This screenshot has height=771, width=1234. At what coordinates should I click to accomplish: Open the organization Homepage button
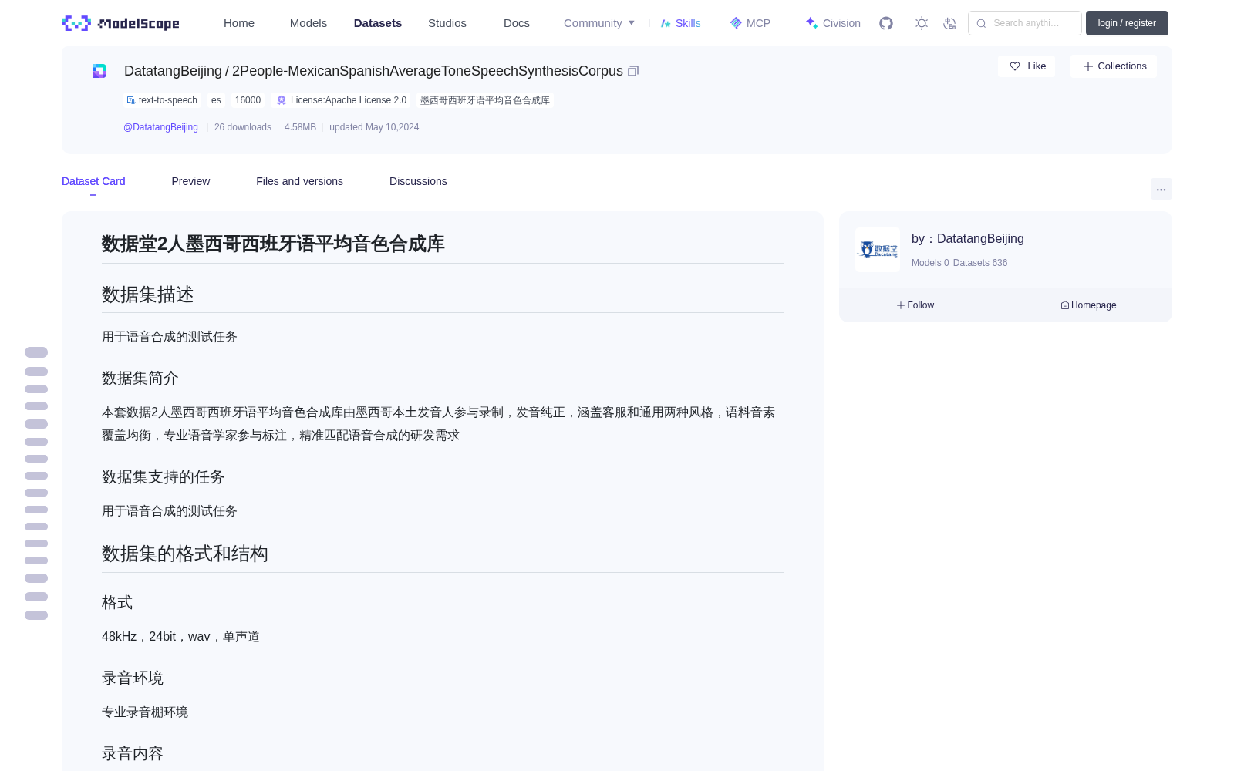(x=1088, y=305)
